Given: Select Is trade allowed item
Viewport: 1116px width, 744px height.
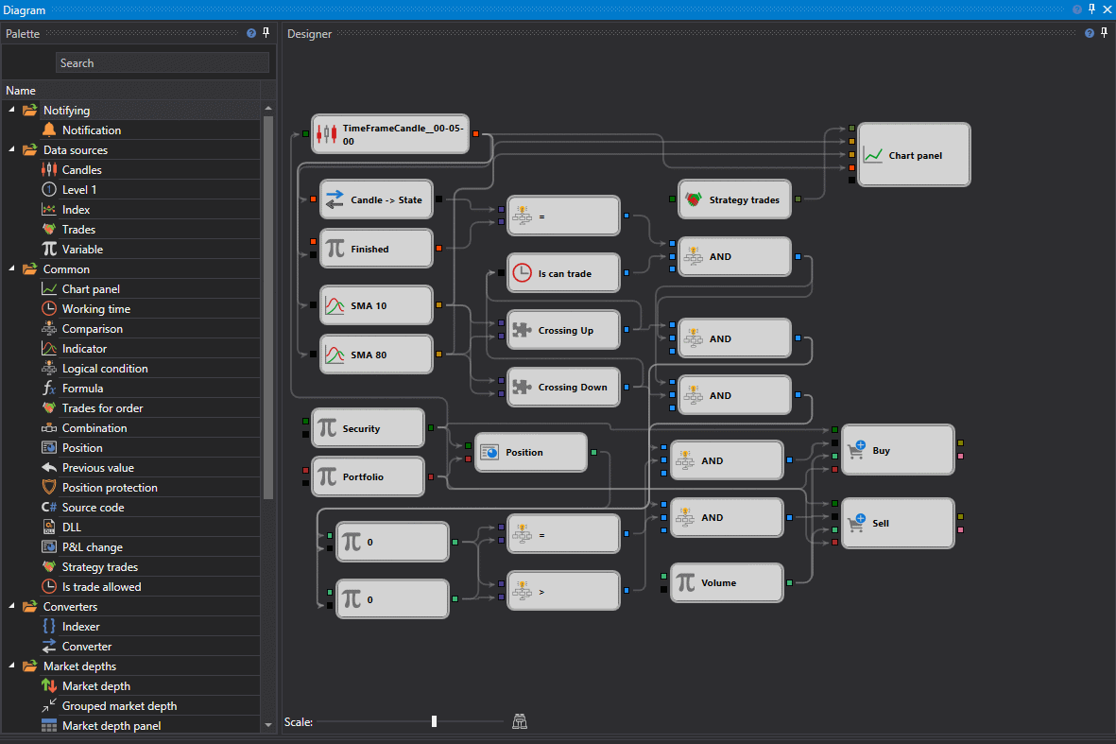Looking at the screenshot, I should pos(102,587).
